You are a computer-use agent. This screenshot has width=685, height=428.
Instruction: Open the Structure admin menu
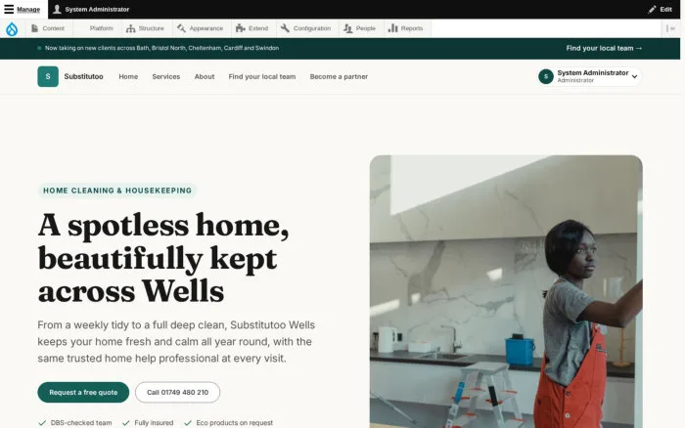click(146, 28)
